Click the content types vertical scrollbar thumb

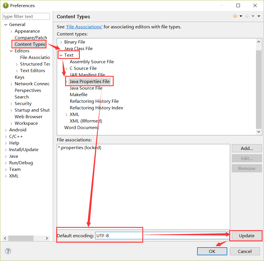pos(259,89)
